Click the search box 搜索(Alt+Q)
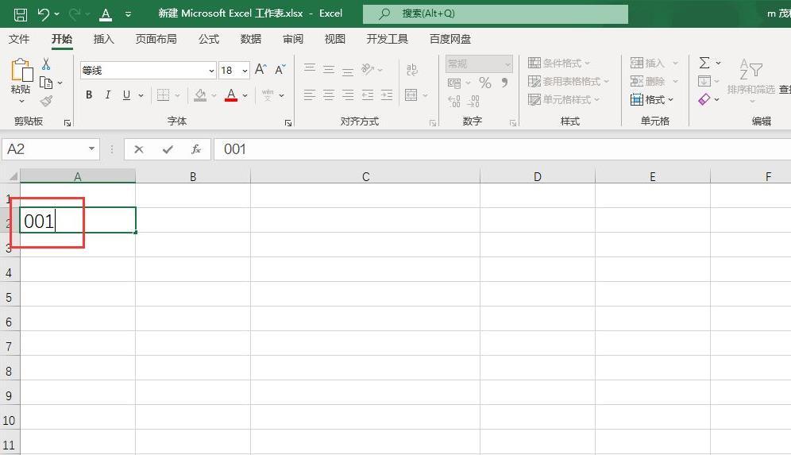791x455 pixels. tap(496, 13)
